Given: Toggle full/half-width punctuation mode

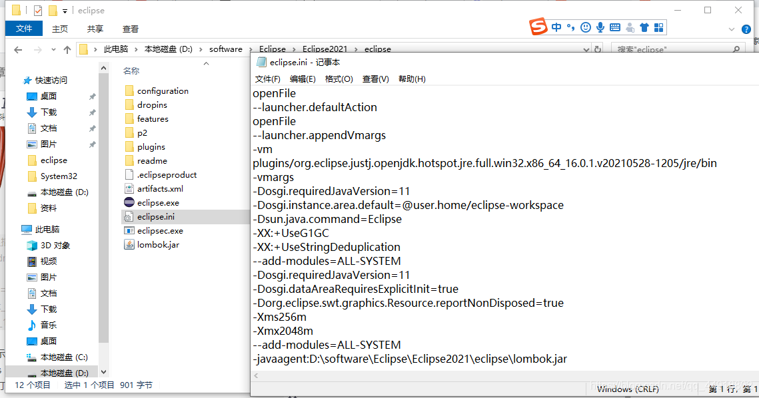Looking at the screenshot, I should 571,27.
